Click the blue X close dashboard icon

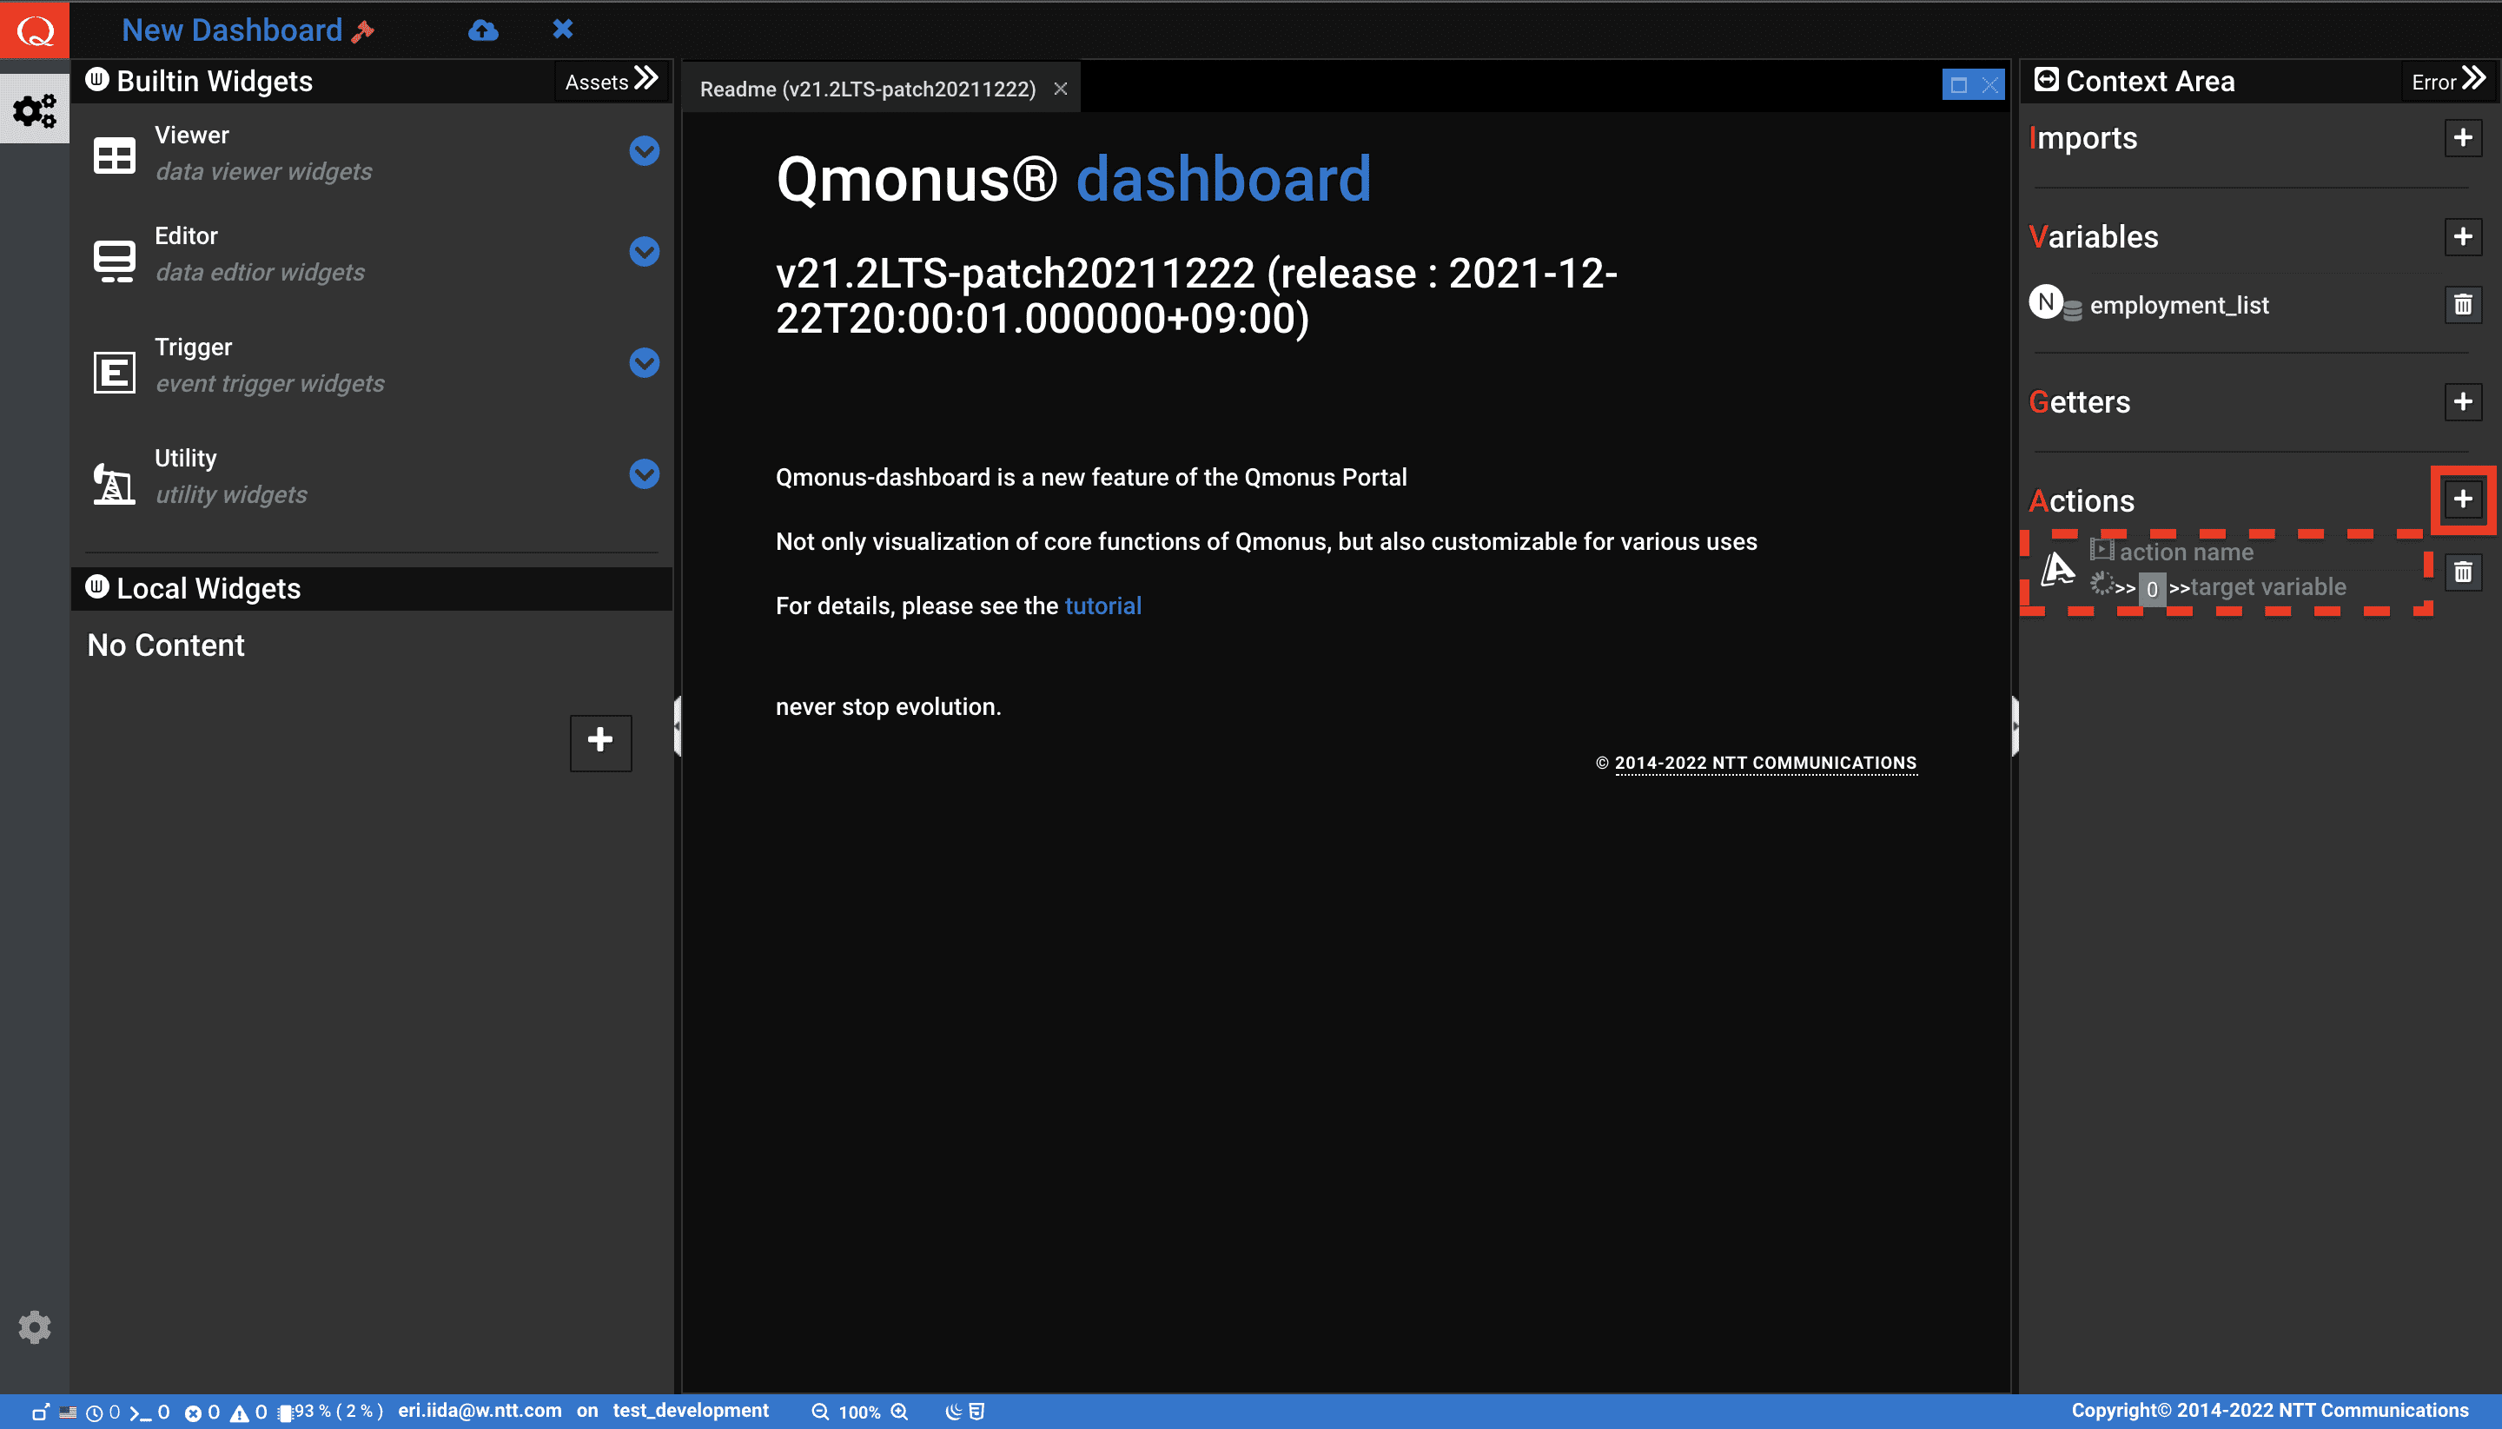(562, 30)
